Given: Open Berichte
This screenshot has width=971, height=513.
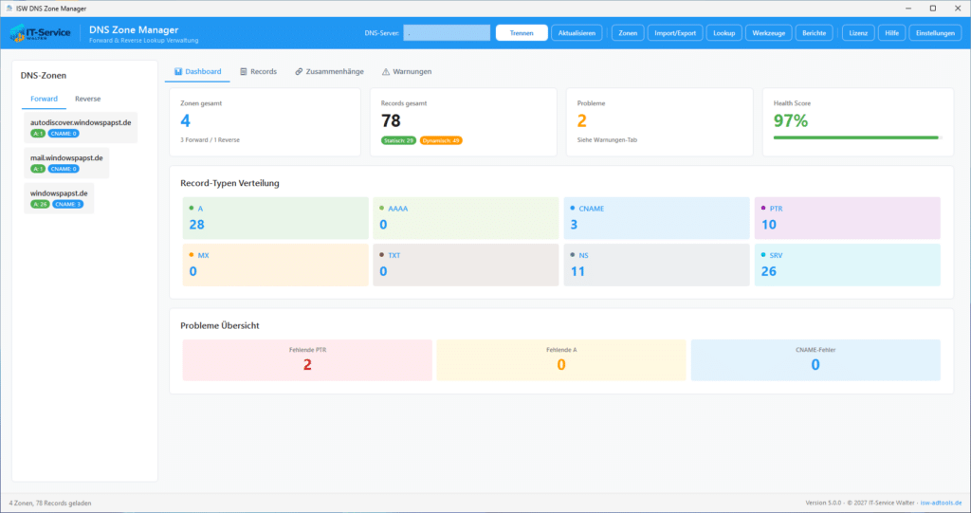Looking at the screenshot, I should (x=815, y=33).
